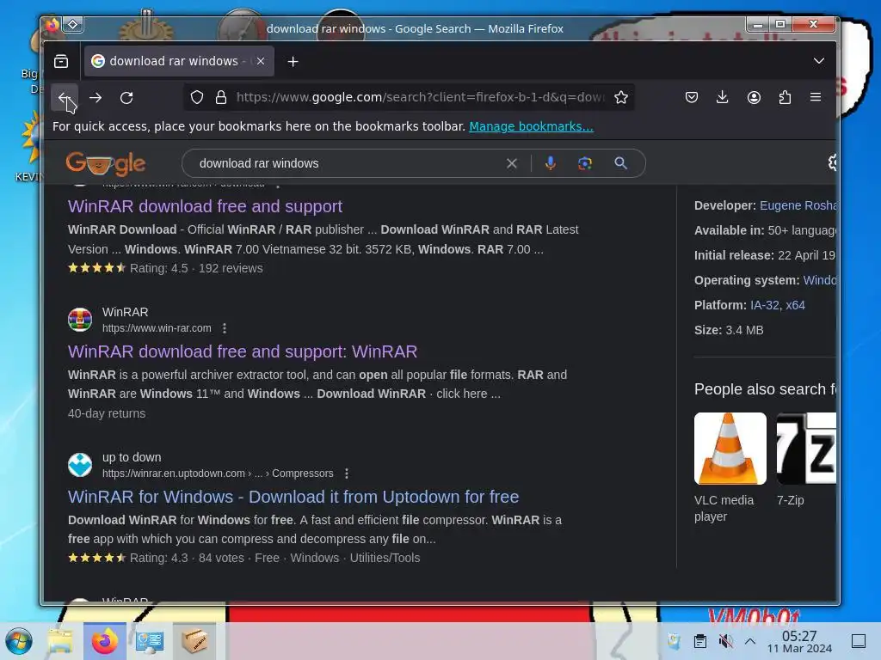
Task: Open the Firefox account menu
Action: click(754, 98)
